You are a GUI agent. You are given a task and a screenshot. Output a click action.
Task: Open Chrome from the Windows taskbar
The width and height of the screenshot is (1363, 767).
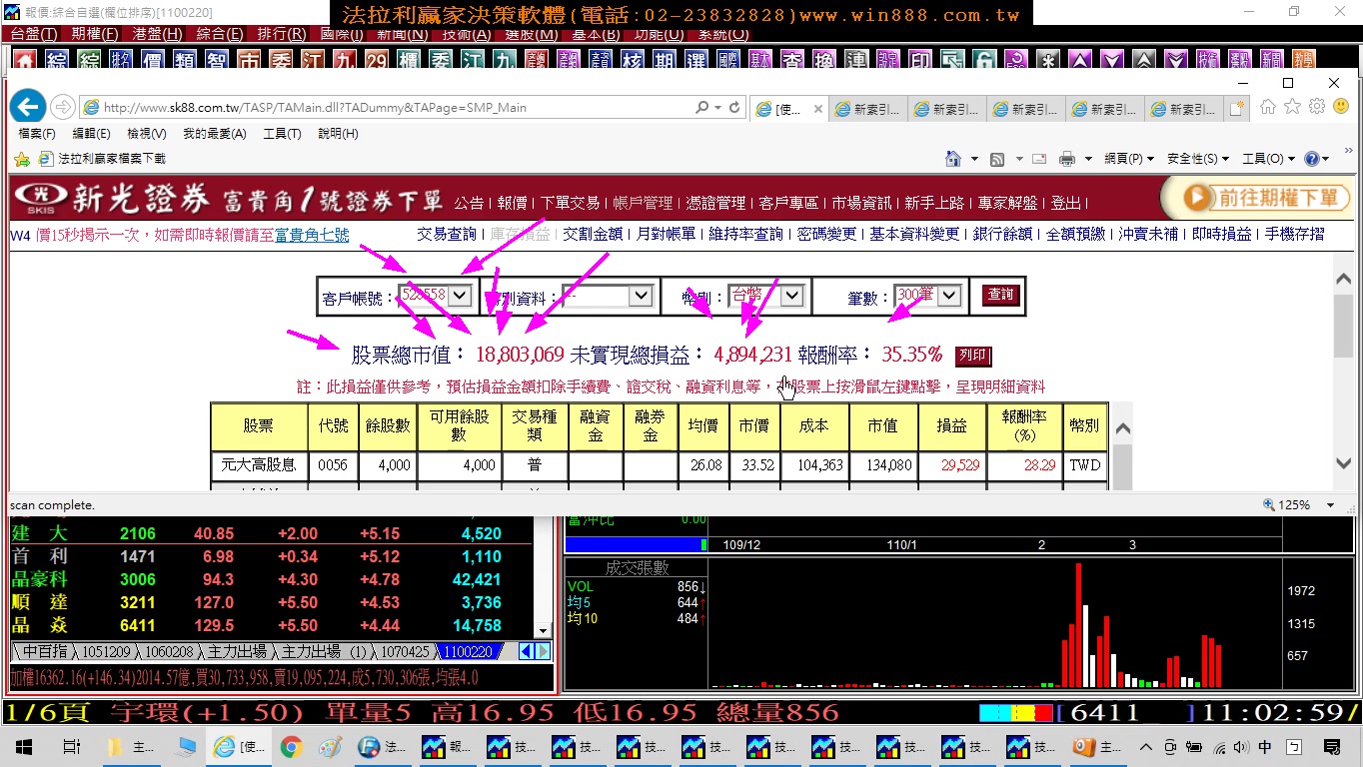coord(291,746)
